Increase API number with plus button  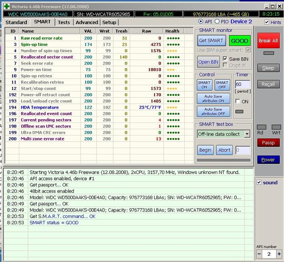(x=279, y=254)
